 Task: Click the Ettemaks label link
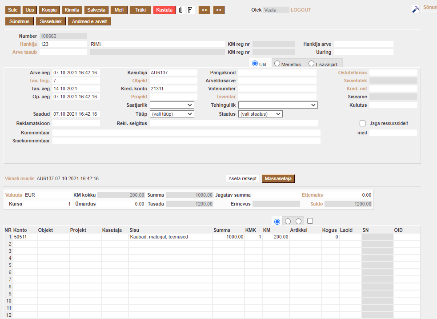pos(312,195)
